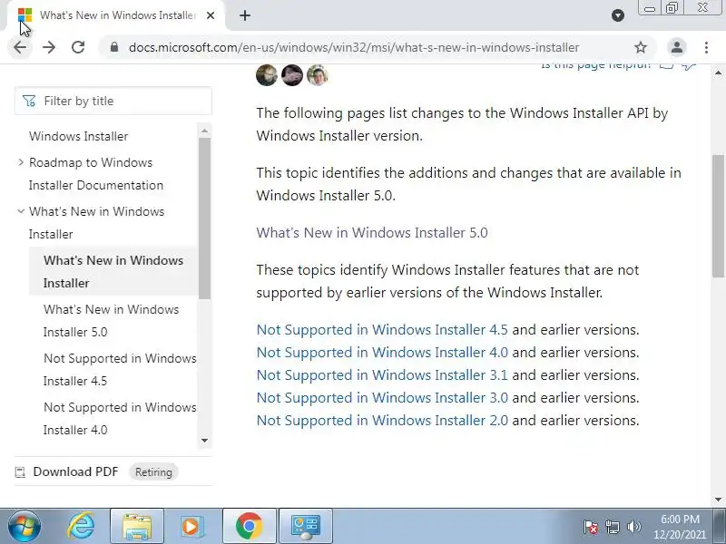Click the second contributor avatar
Image resolution: width=726 pixels, height=544 pixels.
tap(292, 75)
